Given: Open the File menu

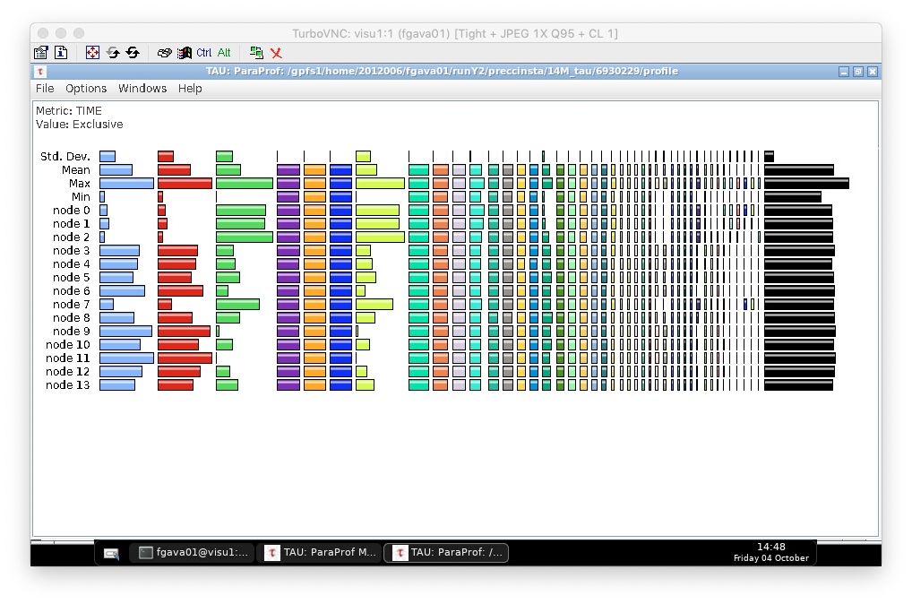Looking at the screenshot, I should click(45, 89).
